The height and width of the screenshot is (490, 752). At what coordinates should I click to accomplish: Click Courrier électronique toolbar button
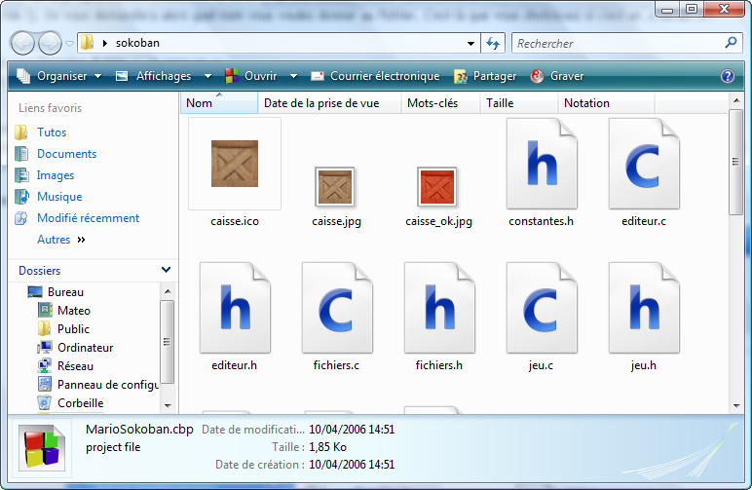[375, 76]
